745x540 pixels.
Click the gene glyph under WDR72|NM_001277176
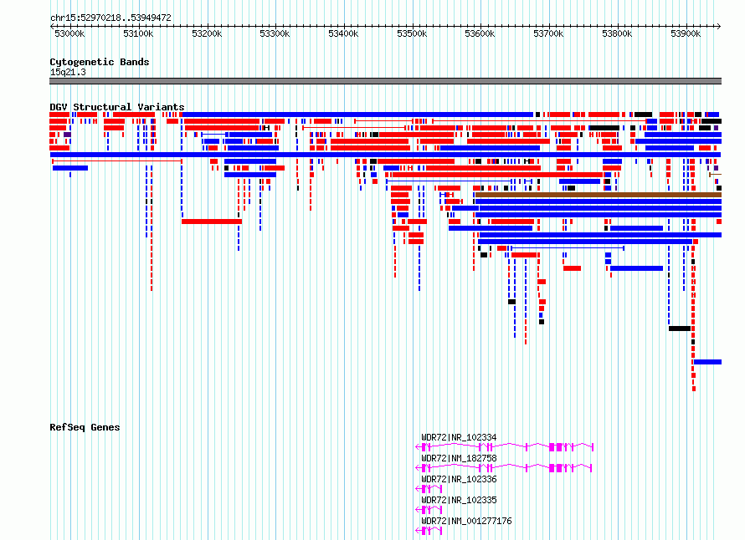click(x=429, y=531)
